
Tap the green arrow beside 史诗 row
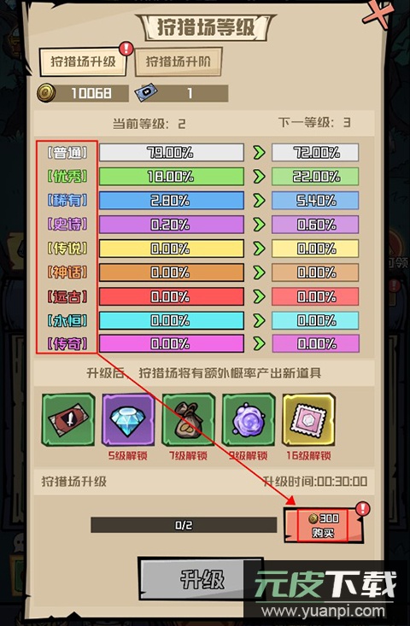point(259,225)
